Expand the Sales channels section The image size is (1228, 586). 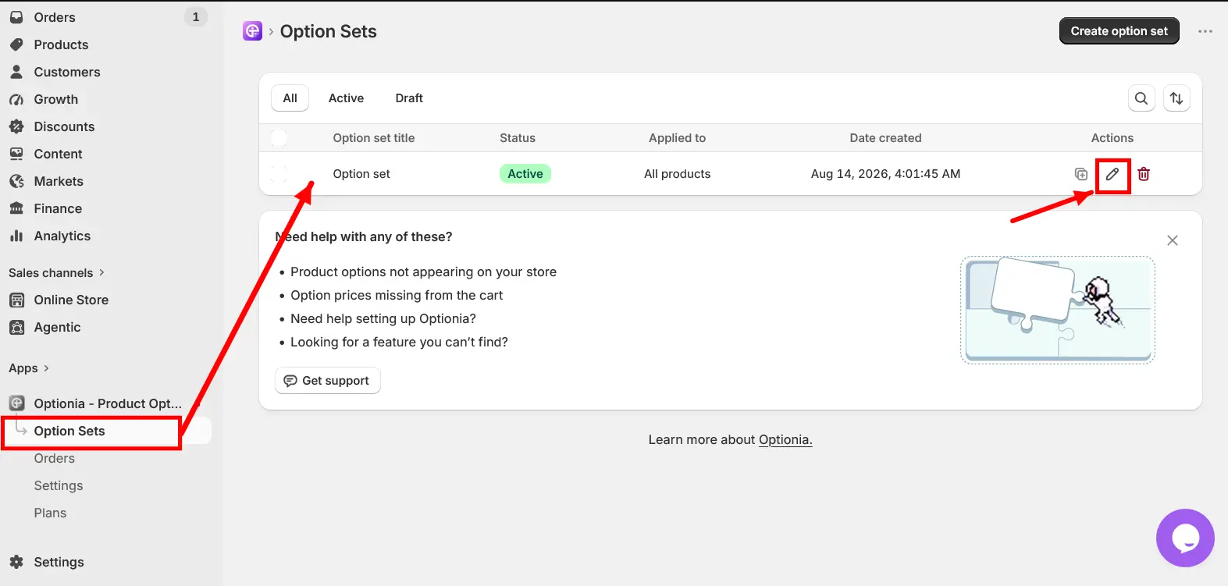[56, 273]
